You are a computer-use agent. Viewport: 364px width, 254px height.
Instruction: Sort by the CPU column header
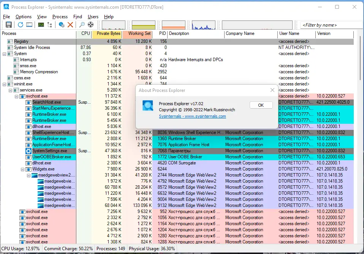(84, 33)
